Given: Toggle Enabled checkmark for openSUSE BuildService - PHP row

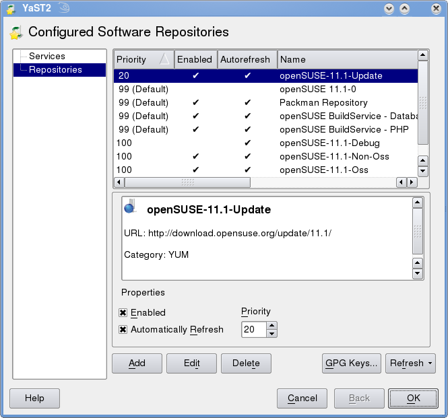Looking at the screenshot, I should (x=196, y=129).
